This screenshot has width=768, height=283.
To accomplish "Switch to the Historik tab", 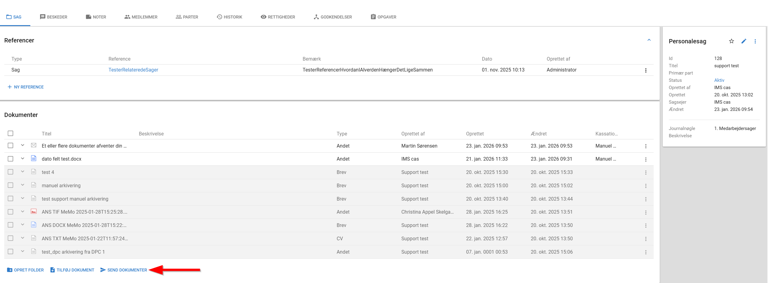I will [x=229, y=17].
